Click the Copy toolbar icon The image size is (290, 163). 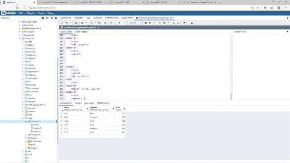click(92, 23)
